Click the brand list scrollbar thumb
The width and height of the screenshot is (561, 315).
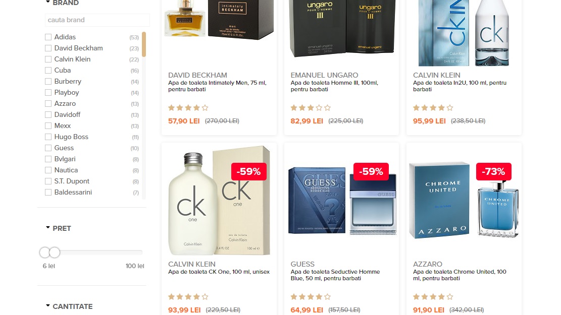[x=144, y=44]
